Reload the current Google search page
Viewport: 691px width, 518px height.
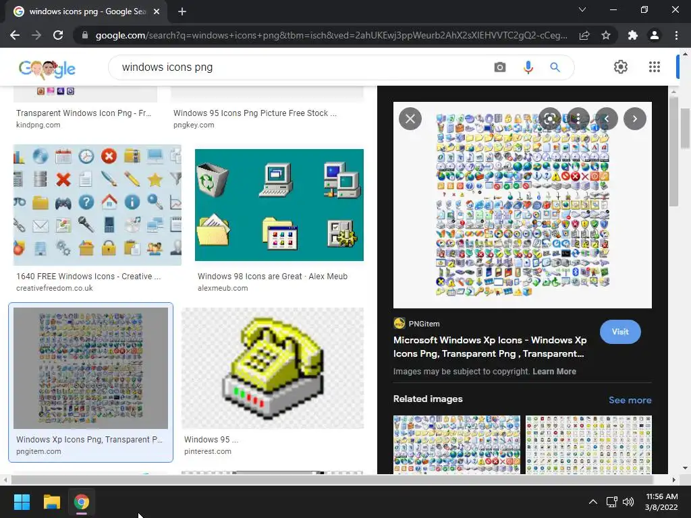coord(58,35)
